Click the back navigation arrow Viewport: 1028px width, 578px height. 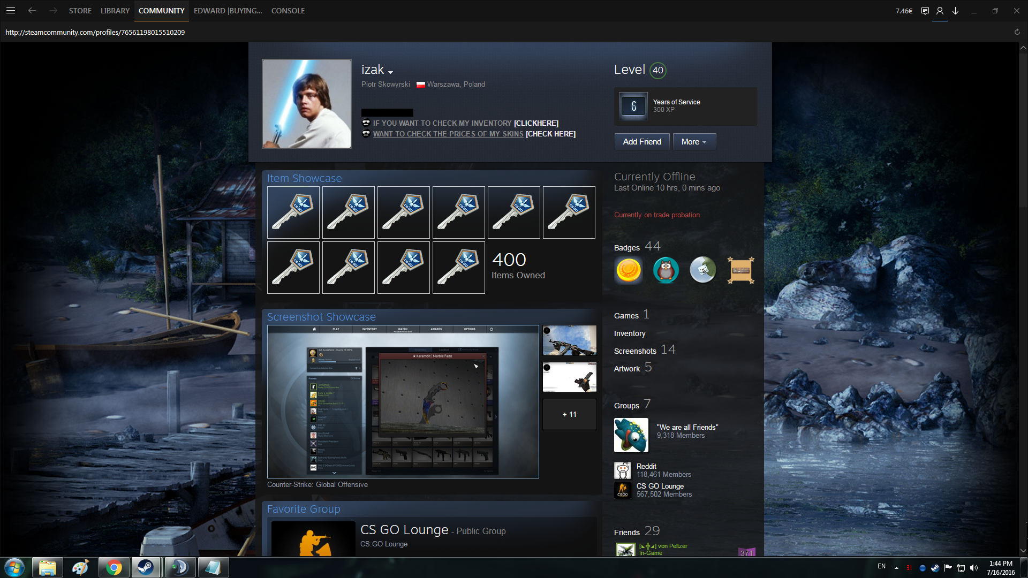[x=32, y=11]
